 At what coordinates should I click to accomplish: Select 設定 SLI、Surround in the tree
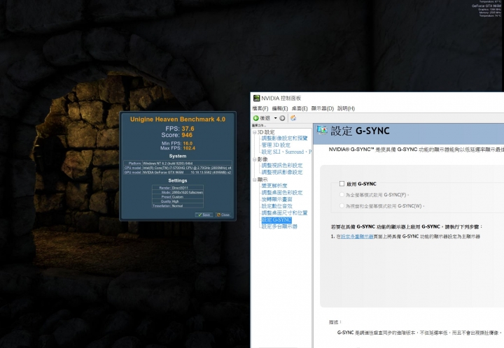pyautogui.click(x=286, y=152)
